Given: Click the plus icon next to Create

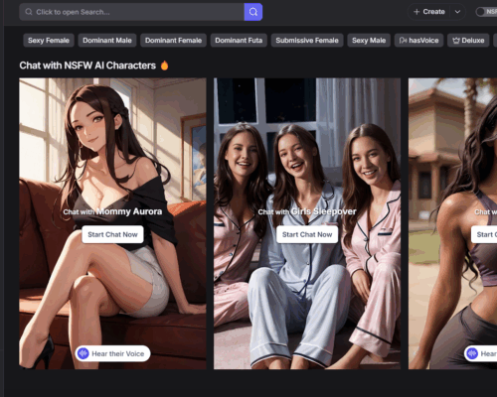Looking at the screenshot, I should pyautogui.click(x=416, y=12).
